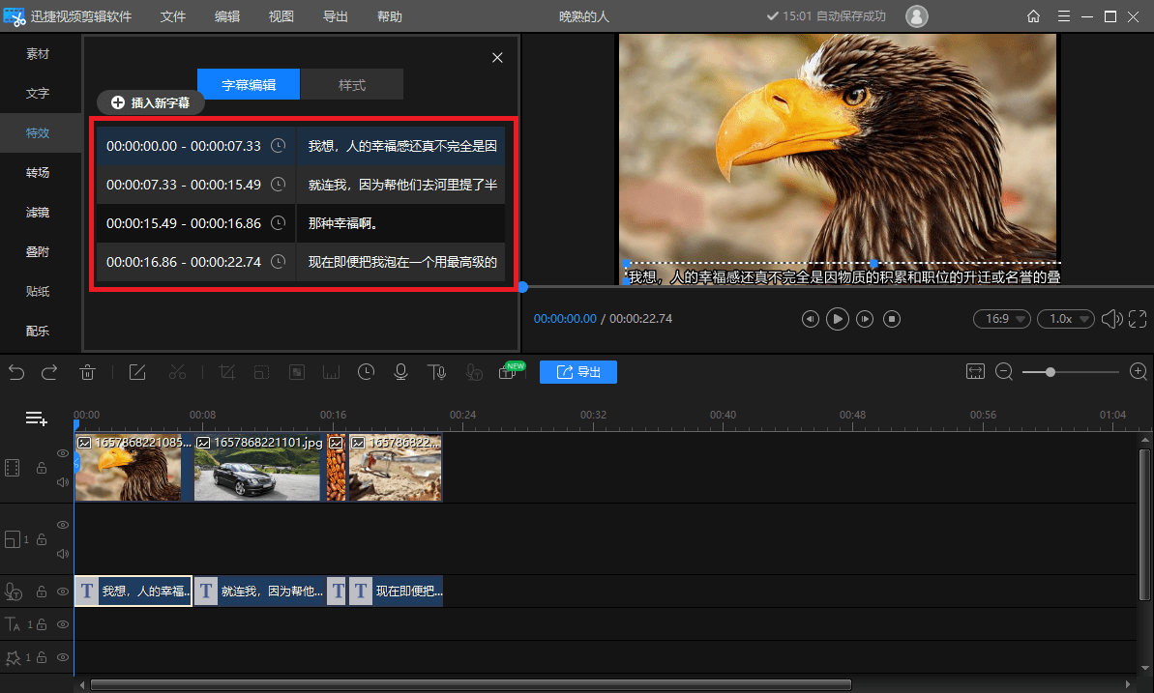Screen dimensions: 1154x693
Task: Open the 编辑 menu
Action: (x=227, y=16)
